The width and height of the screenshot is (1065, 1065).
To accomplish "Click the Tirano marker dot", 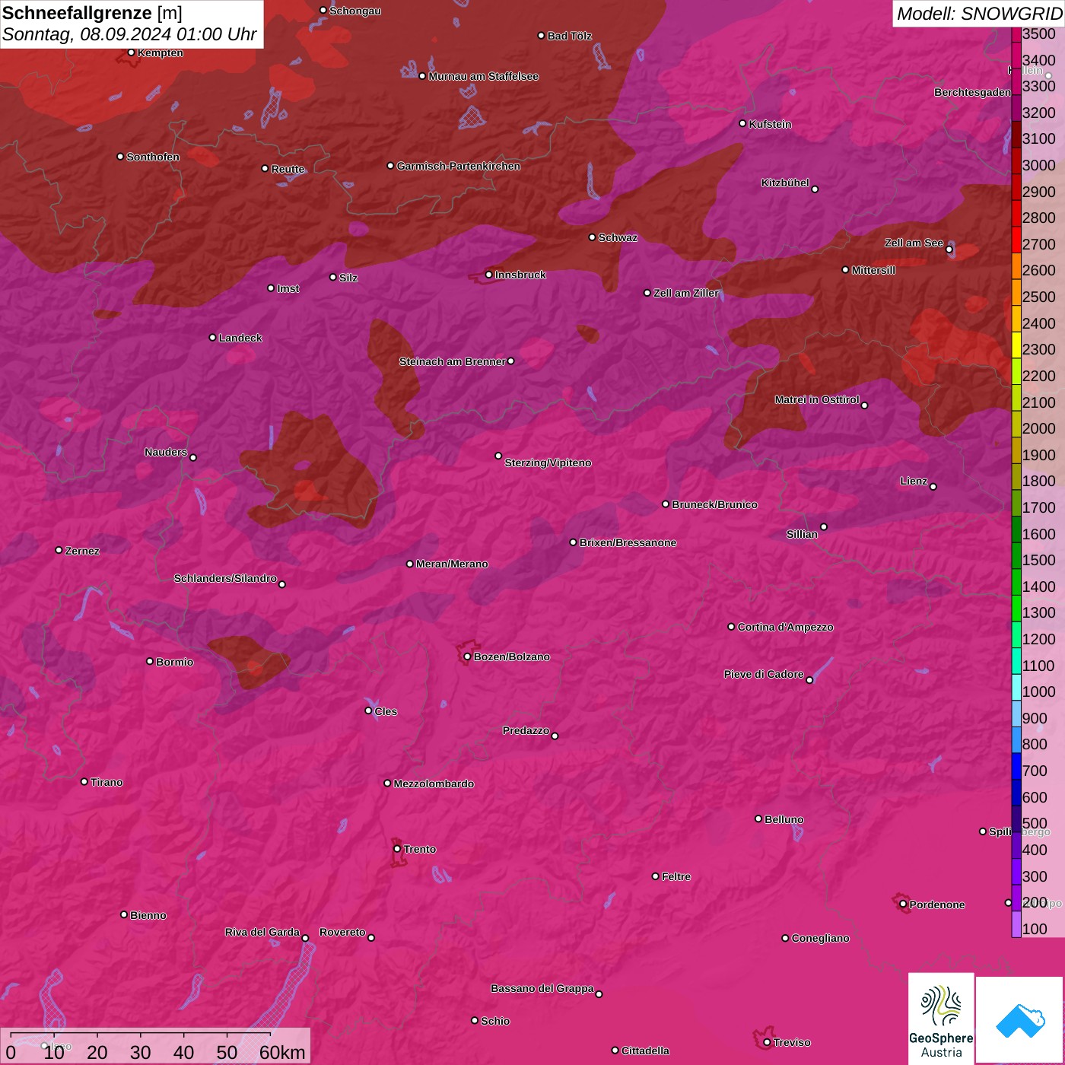I will (x=84, y=781).
